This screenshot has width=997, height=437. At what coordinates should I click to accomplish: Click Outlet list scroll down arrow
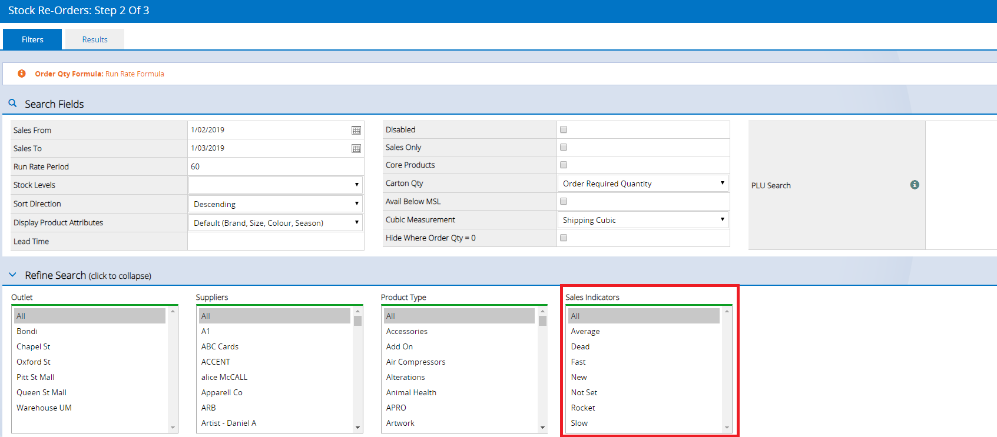[x=173, y=428]
